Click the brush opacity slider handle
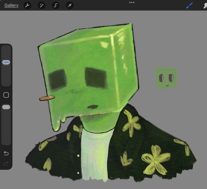This screenshot has width=207, height=189. (6, 107)
